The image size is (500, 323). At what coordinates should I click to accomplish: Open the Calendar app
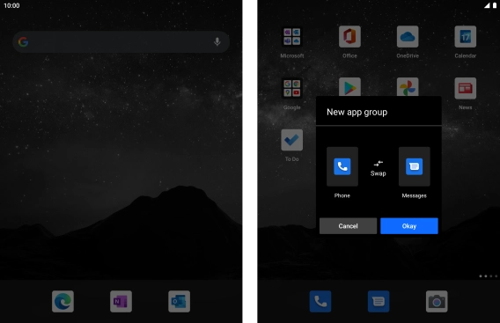coord(466,37)
